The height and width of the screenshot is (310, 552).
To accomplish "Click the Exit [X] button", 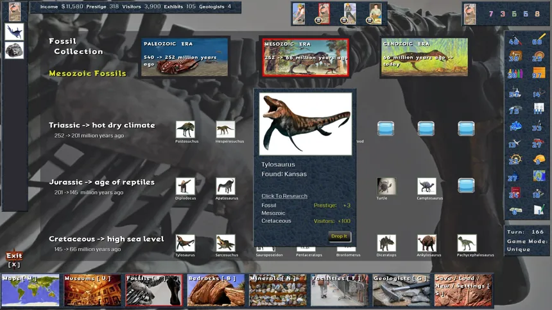I will (14, 259).
